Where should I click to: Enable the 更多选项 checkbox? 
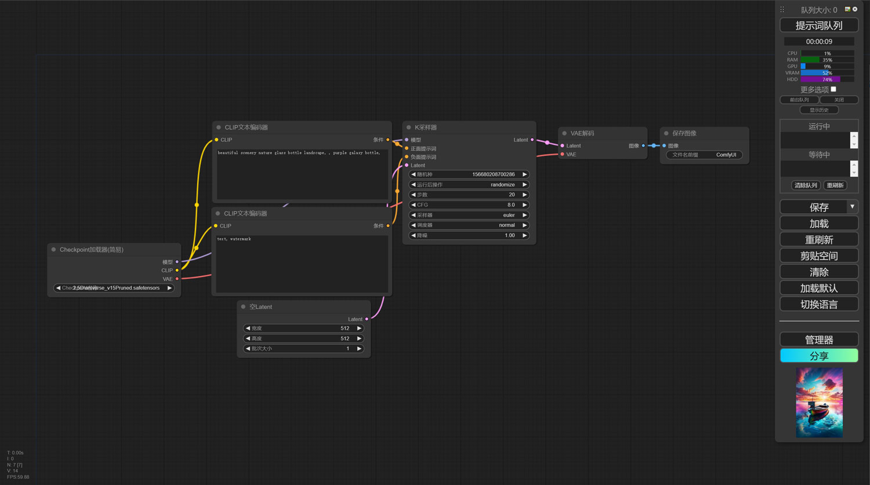click(x=833, y=89)
